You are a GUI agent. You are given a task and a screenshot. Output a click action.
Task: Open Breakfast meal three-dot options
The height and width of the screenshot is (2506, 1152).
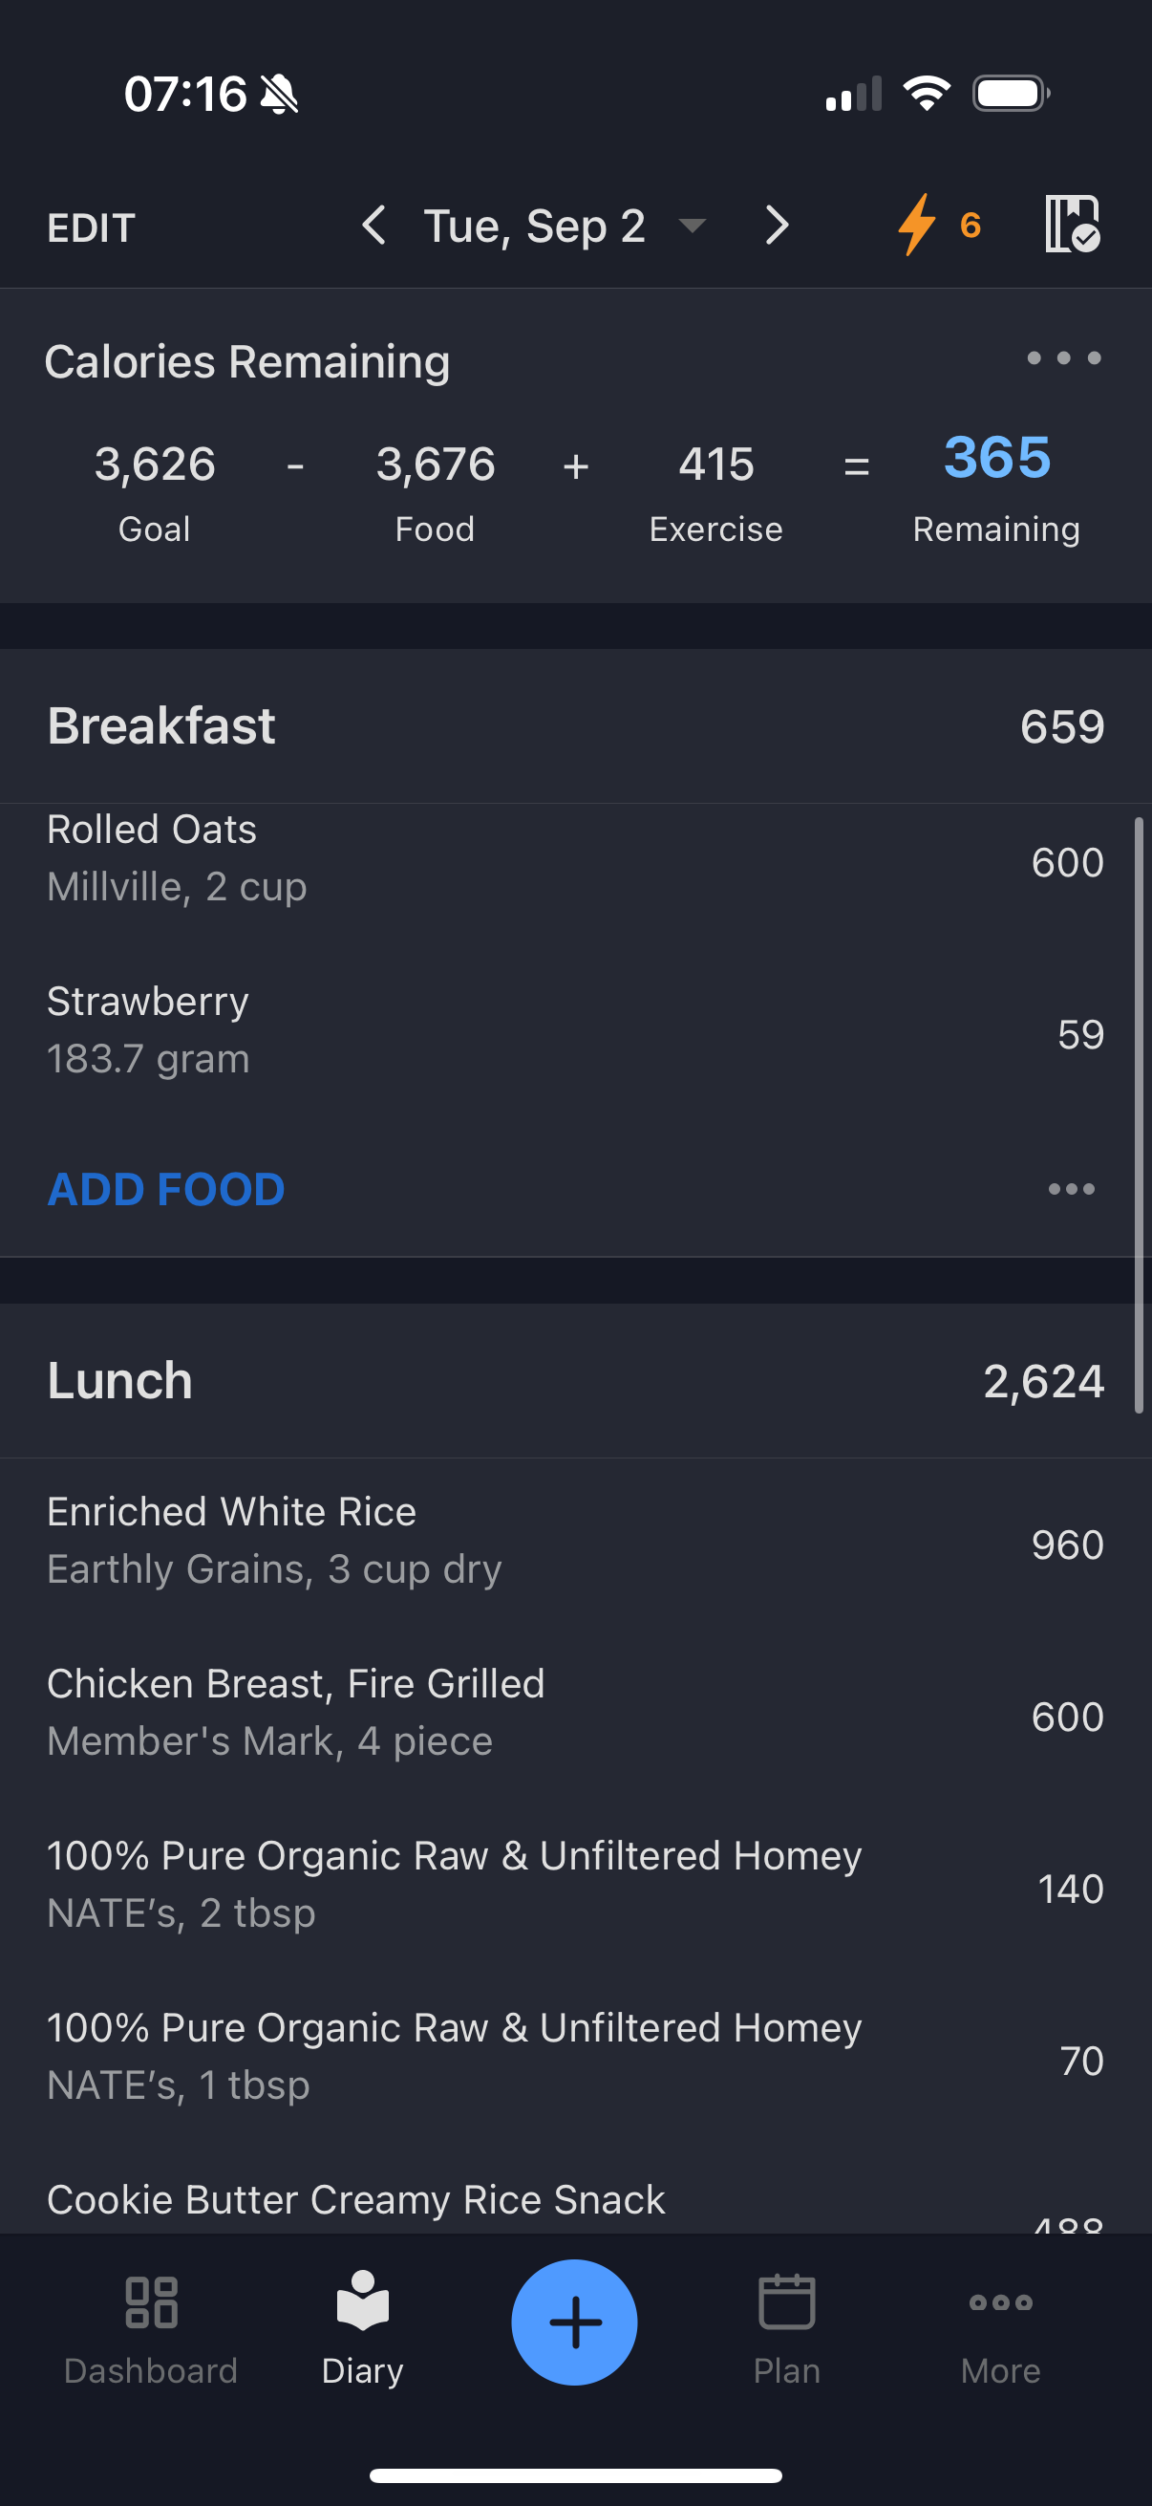pyautogui.click(x=1072, y=1189)
